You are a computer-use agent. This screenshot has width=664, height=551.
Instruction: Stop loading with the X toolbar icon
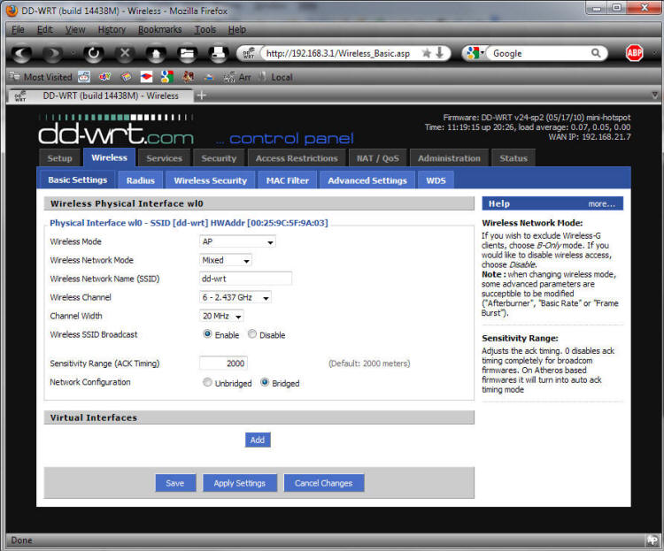[125, 53]
